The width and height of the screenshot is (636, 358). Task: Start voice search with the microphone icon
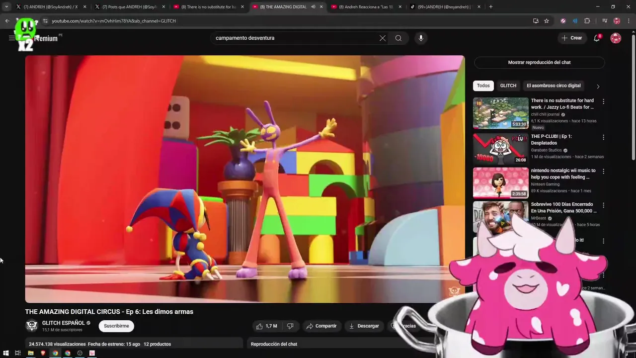tap(421, 38)
